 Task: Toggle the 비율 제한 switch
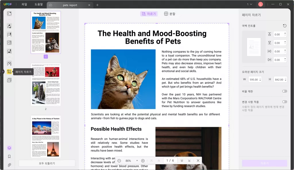click(285, 91)
